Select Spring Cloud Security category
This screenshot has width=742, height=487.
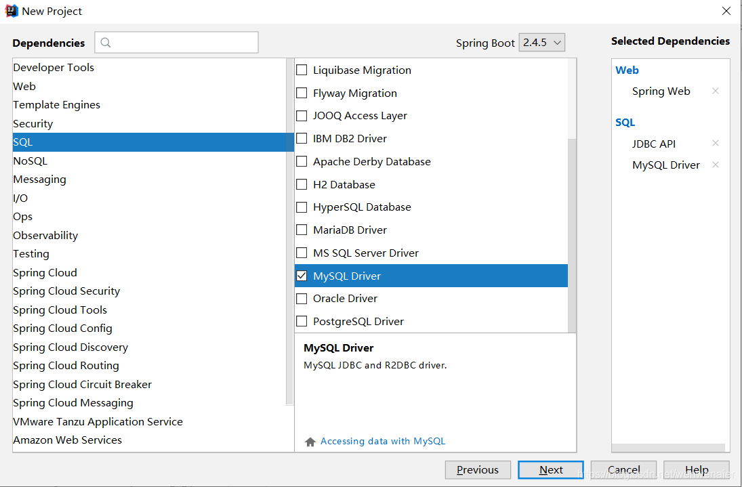[149, 291]
